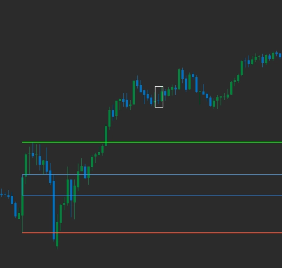
Task: Click the empty chart area above the candles
Action: (x=94, y=37)
